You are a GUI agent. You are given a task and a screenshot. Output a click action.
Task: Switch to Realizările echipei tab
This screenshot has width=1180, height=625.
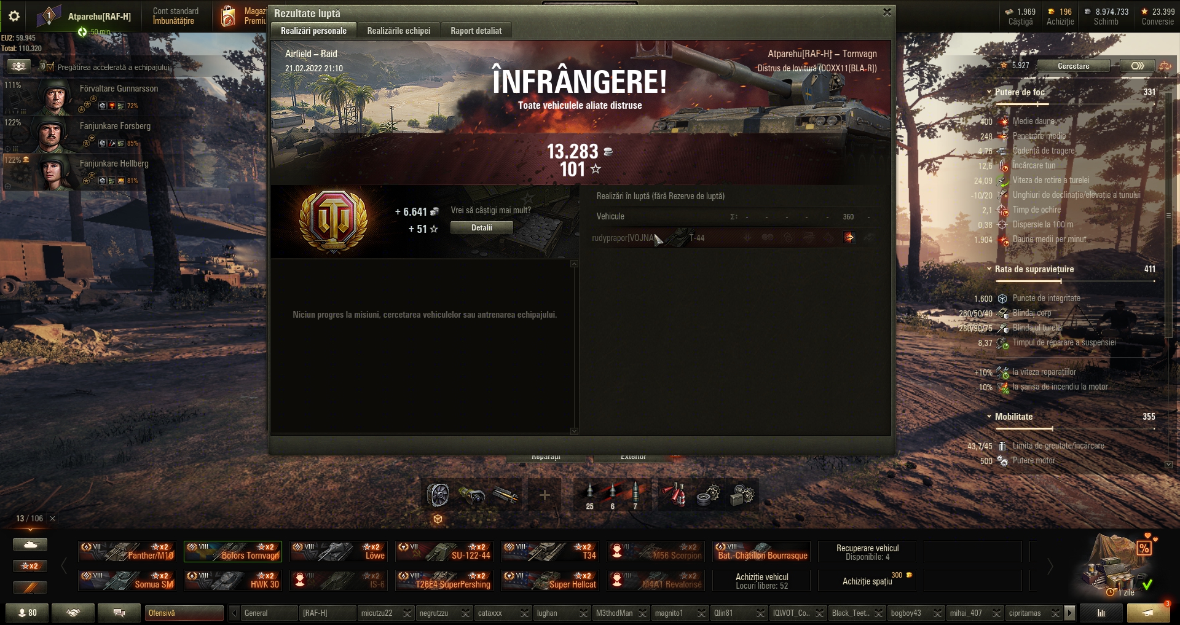(399, 31)
